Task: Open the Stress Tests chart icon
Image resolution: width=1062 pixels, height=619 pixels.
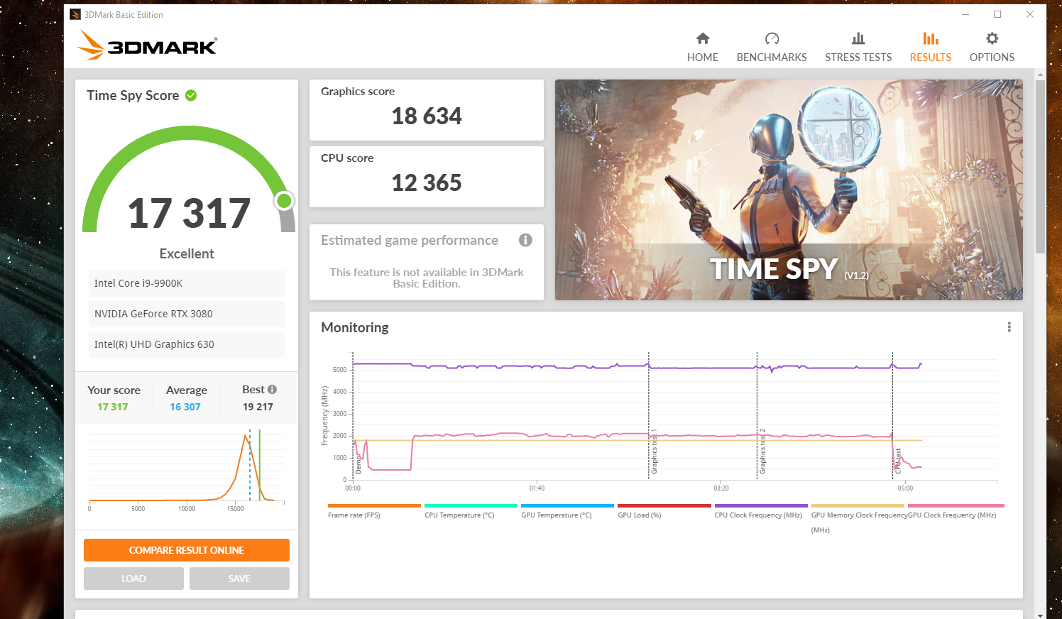Action: click(x=858, y=38)
